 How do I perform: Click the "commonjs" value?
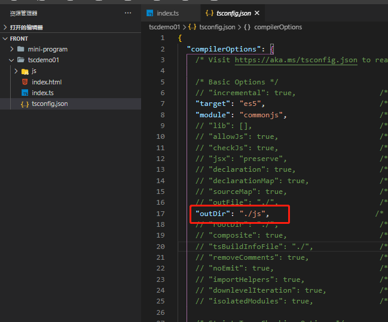(x=261, y=115)
